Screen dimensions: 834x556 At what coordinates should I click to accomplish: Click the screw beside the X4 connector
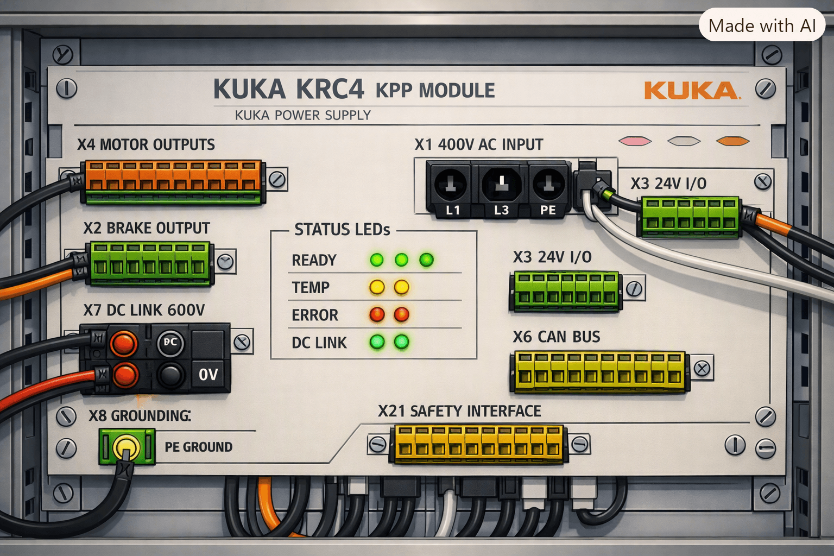pos(277,179)
